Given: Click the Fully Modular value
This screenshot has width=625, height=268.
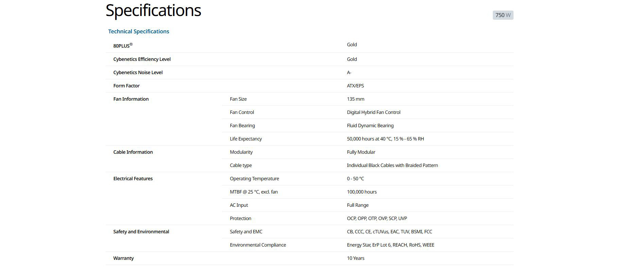Looking at the screenshot, I should (x=361, y=152).
